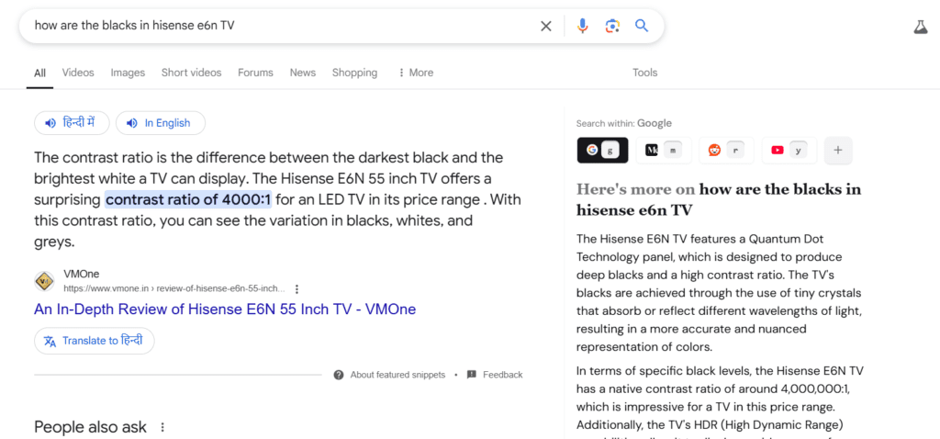Open options dots next to People also ask
Image resolution: width=940 pixels, height=439 pixels.
pyautogui.click(x=162, y=427)
